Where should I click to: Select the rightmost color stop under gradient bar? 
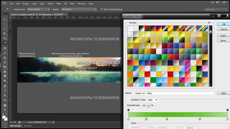[x=227, y=119]
